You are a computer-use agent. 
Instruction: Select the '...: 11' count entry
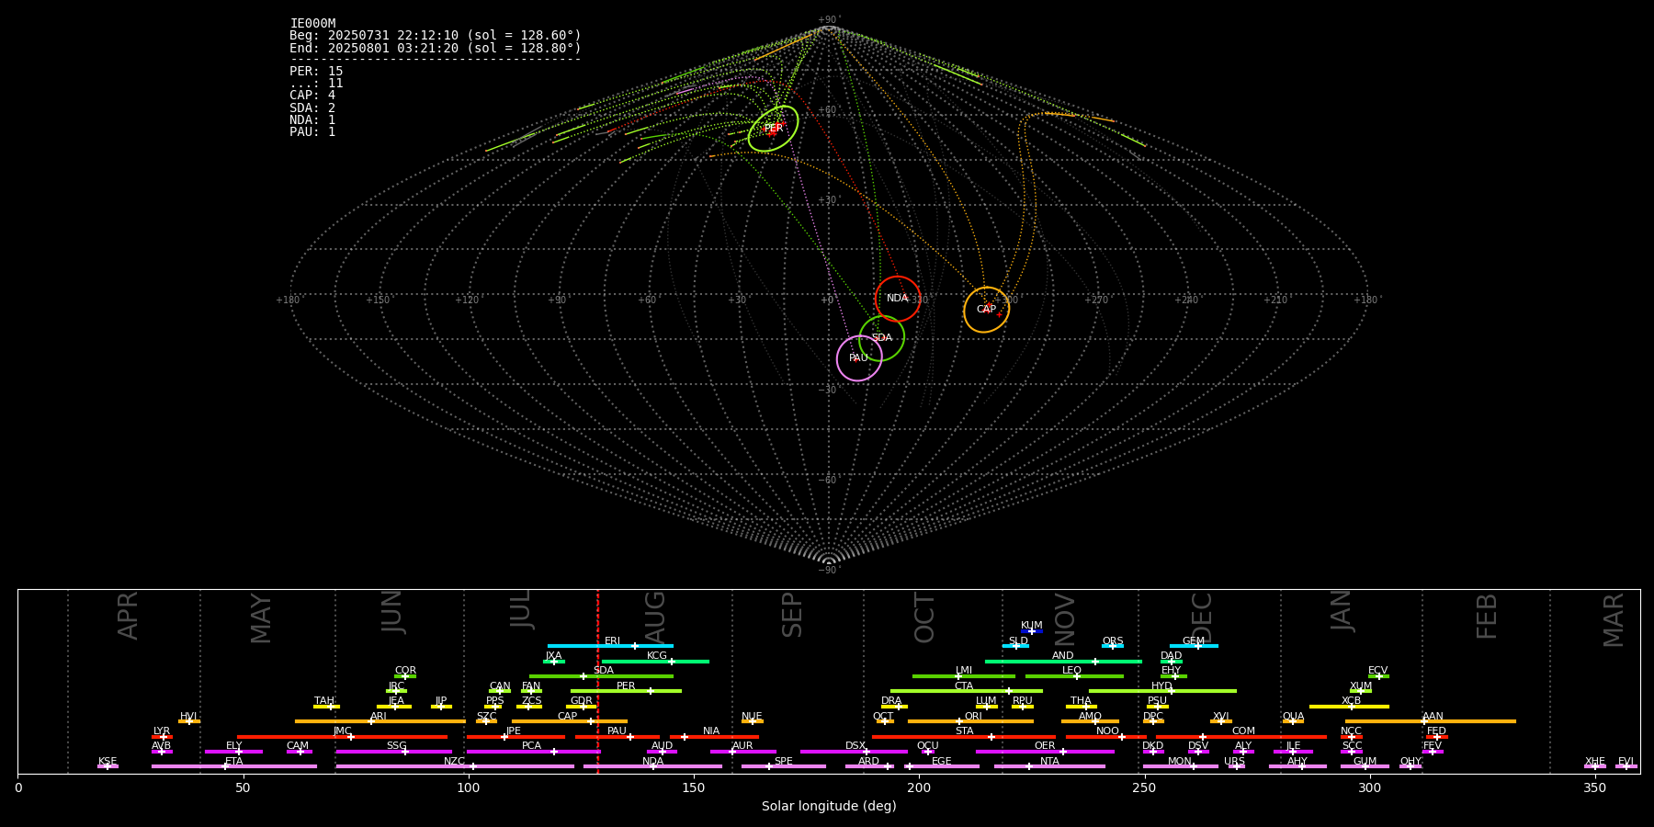click(x=316, y=83)
